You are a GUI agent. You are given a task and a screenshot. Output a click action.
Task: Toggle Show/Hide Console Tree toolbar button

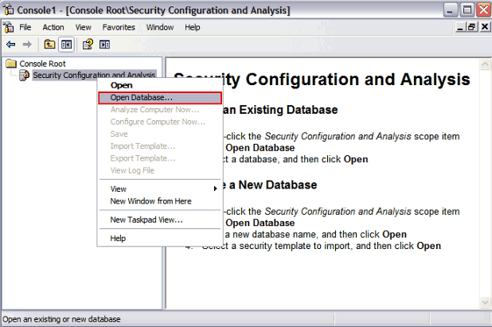coord(66,44)
